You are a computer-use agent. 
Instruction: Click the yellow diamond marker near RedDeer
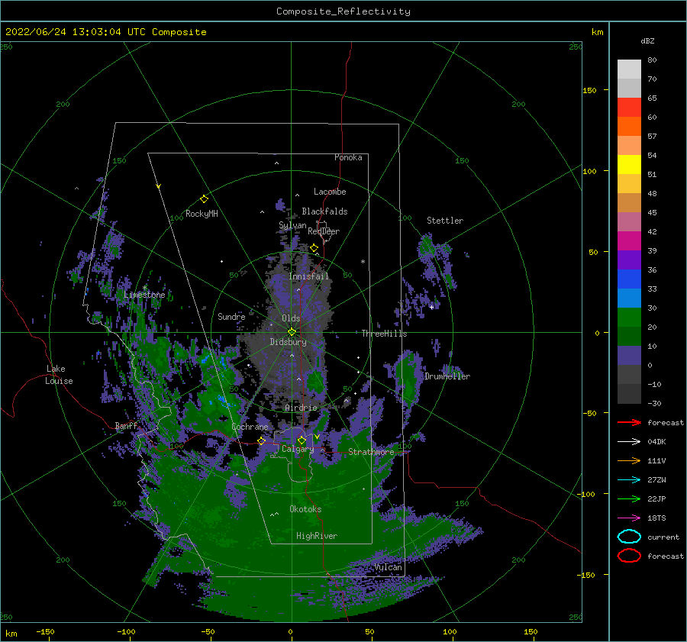(x=314, y=248)
